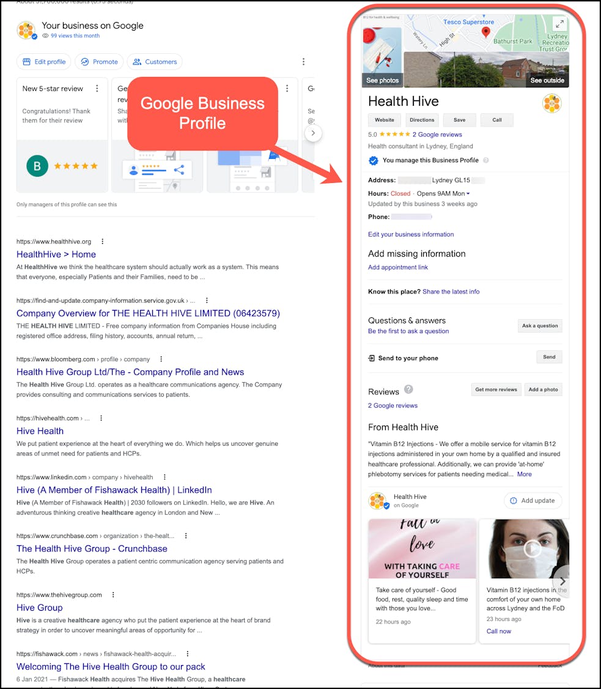The width and height of the screenshot is (601, 689).
Task: Open the Edit profile tab
Action: pos(43,62)
